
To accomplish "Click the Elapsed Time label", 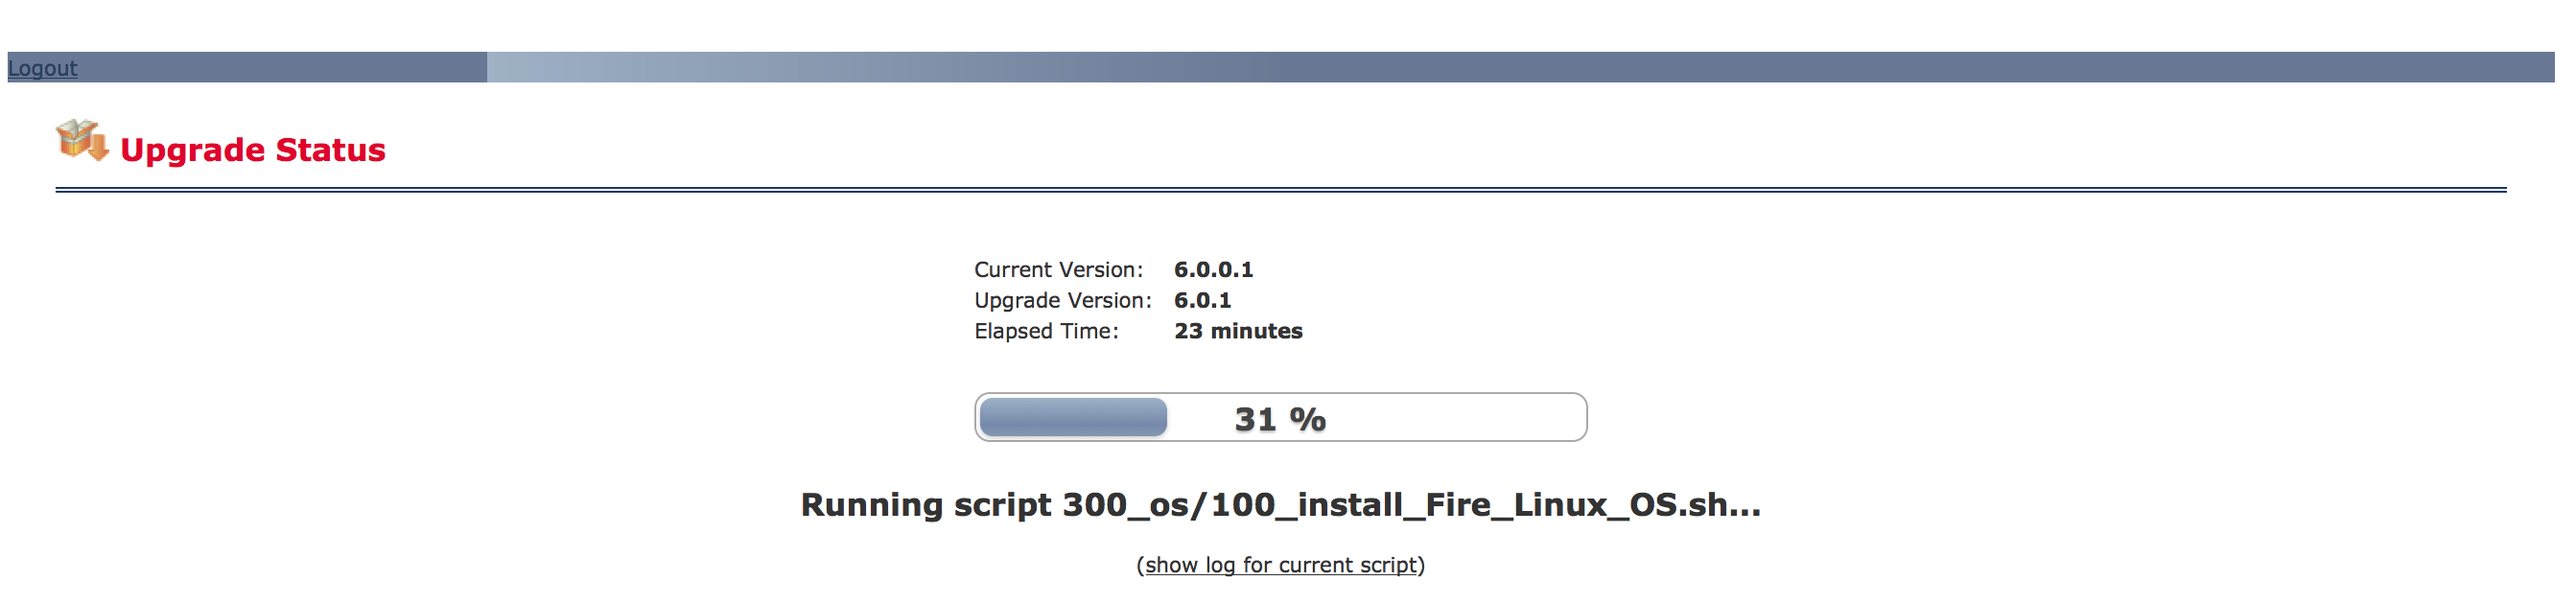I will [x=1046, y=332].
